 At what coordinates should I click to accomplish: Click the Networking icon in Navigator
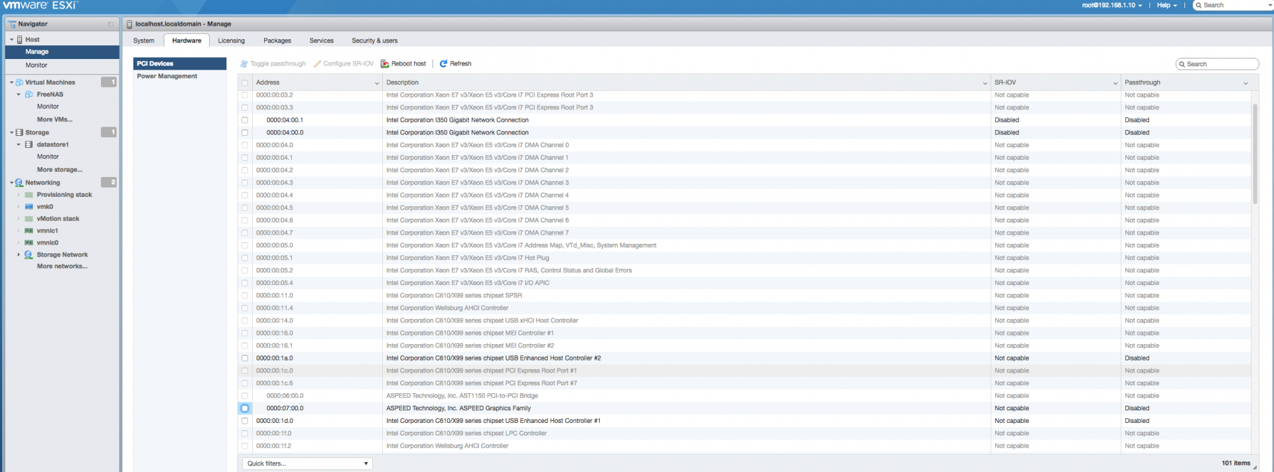19,182
